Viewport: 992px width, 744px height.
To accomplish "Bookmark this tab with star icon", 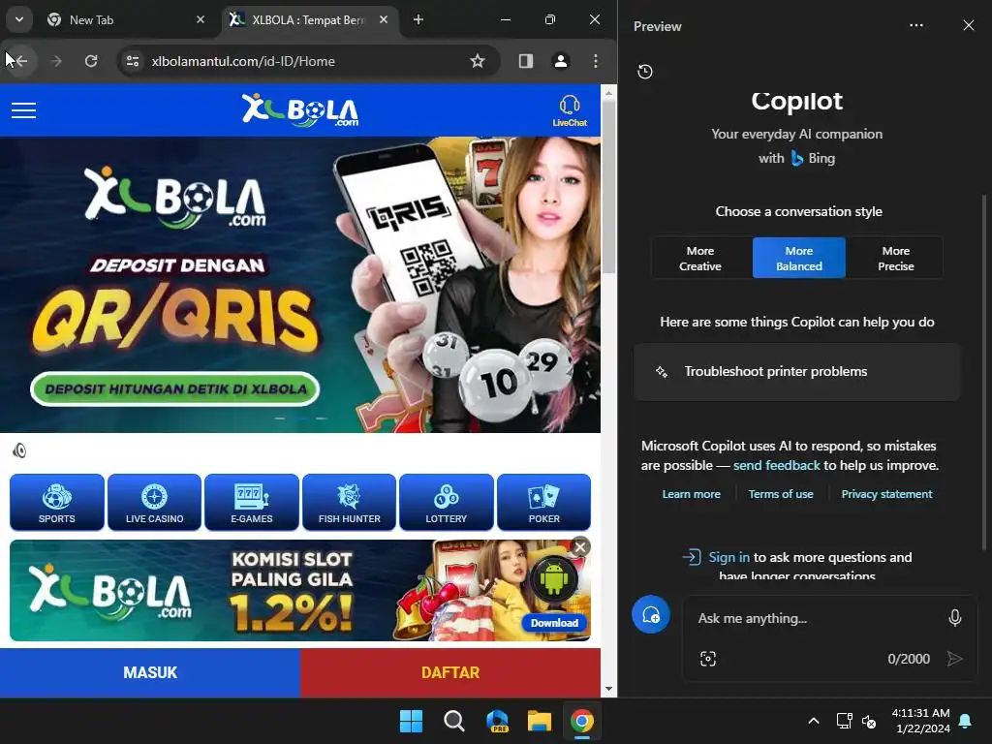I will coord(478,61).
